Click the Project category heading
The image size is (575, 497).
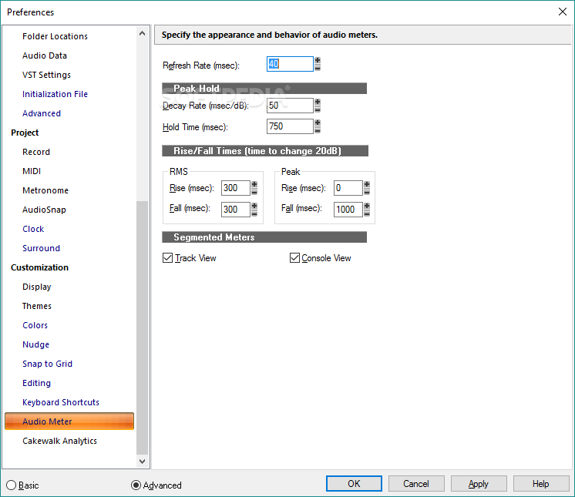click(25, 133)
